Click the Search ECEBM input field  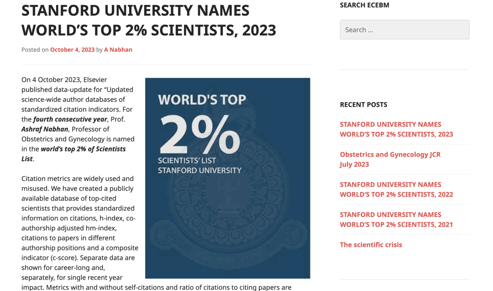click(404, 30)
